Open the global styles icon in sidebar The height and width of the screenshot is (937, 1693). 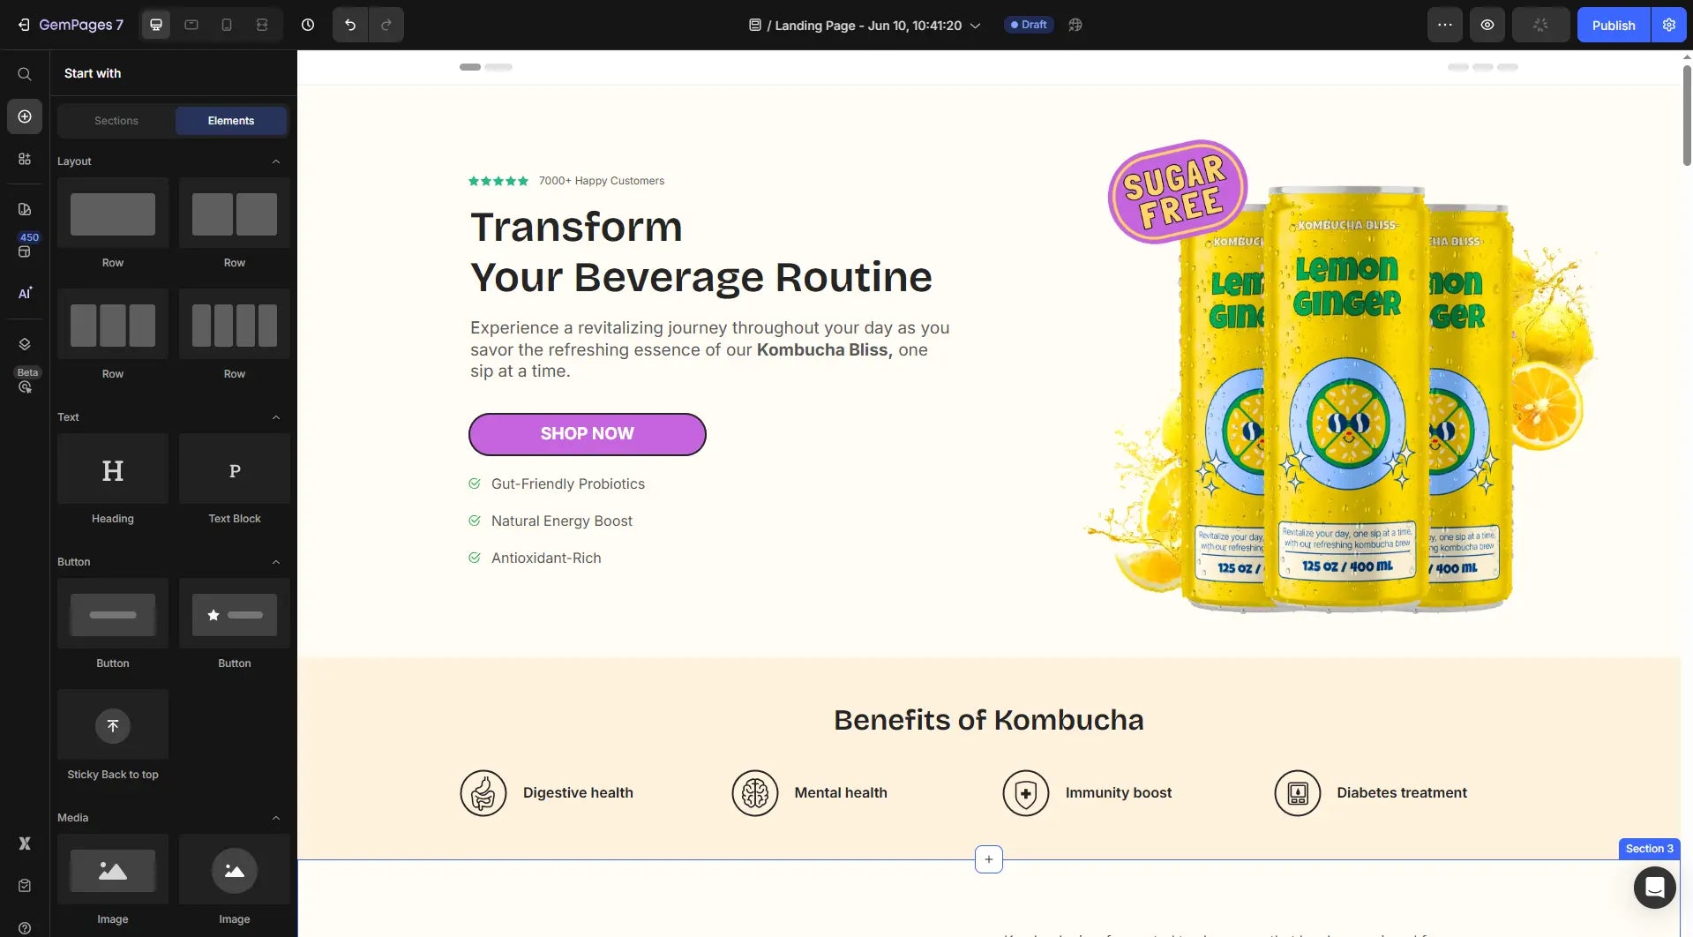(x=25, y=209)
